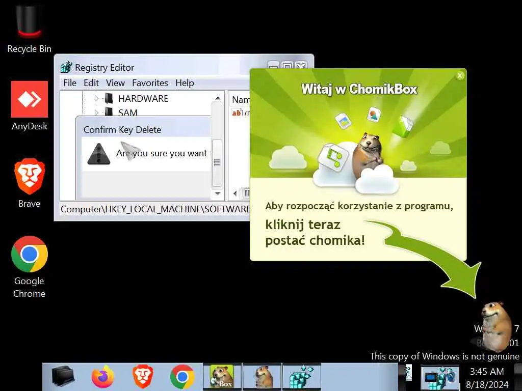Image resolution: width=522 pixels, height=391 pixels.
Task: Open the Favorites menu in Registry Editor
Action: [x=150, y=83]
